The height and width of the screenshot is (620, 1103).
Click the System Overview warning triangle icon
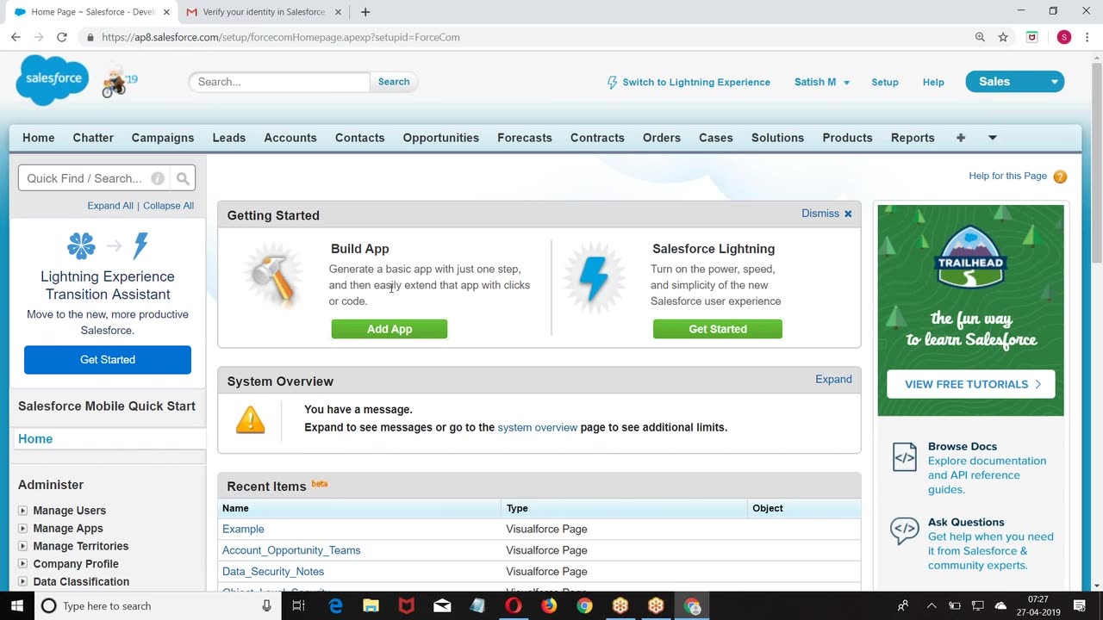click(250, 419)
